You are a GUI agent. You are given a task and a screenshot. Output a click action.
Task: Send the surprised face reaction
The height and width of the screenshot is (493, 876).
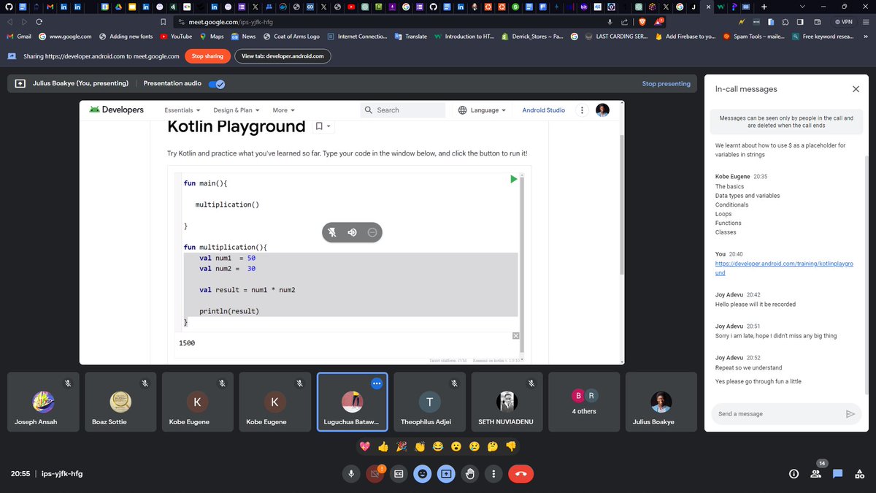pyautogui.click(x=456, y=446)
